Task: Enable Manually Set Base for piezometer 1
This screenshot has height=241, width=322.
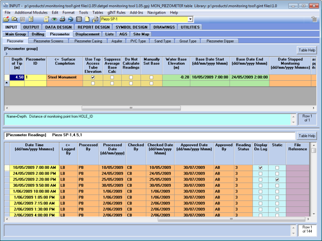Action: 151,77
